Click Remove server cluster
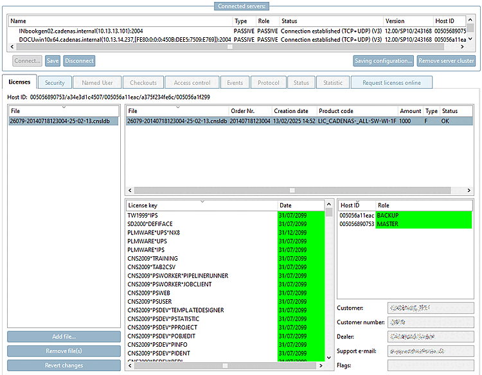Image resolution: width=482 pixels, height=375 pixels. 445,61
